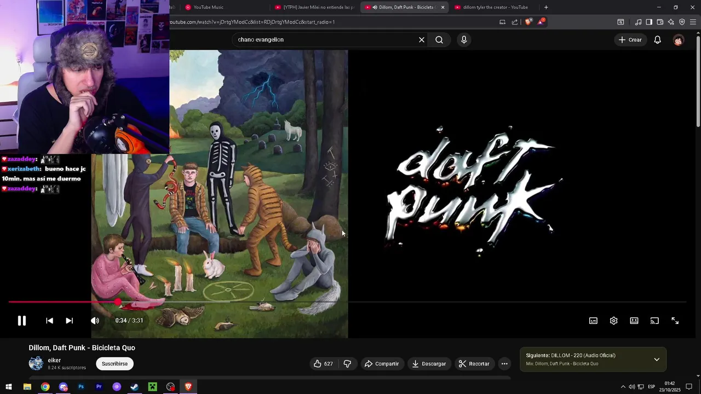The height and width of the screenshot is (394, 701).
Task: Show hidden system tray icons chevron
Action: point(623,387)
